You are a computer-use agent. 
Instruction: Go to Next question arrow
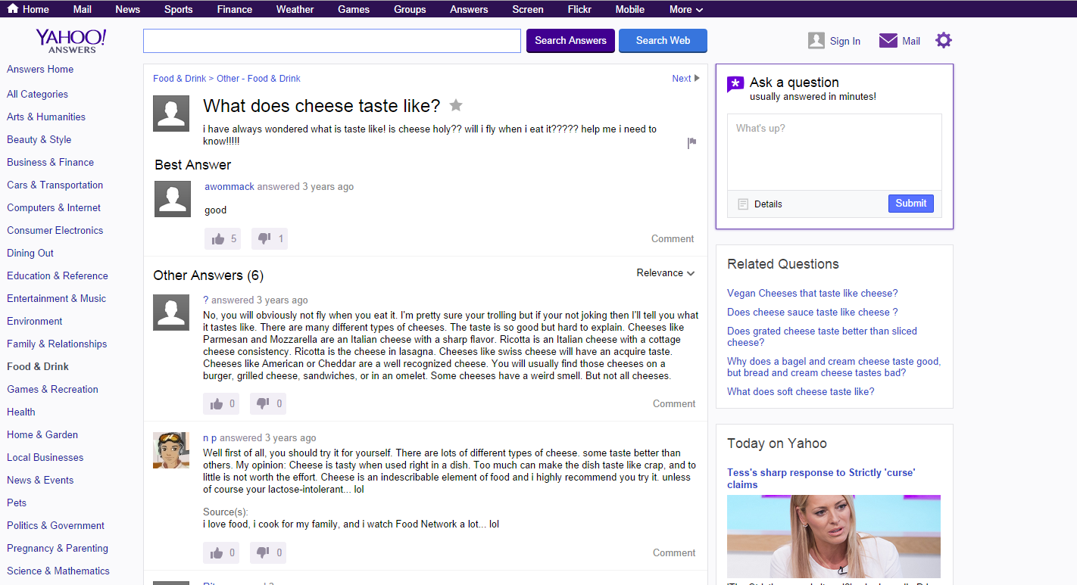[685, 79]
